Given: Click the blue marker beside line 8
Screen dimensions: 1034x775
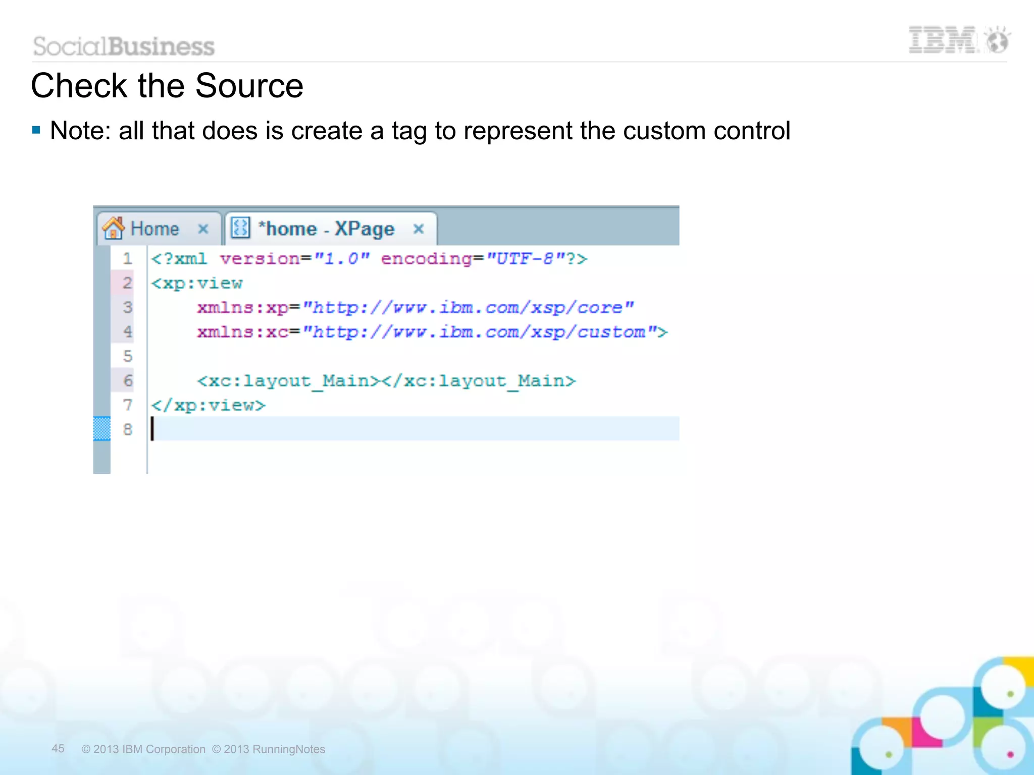Looking at the screenshot, I should click(x=102, y=429).
